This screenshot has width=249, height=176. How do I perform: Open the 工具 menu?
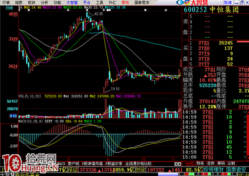click(100, 3)
